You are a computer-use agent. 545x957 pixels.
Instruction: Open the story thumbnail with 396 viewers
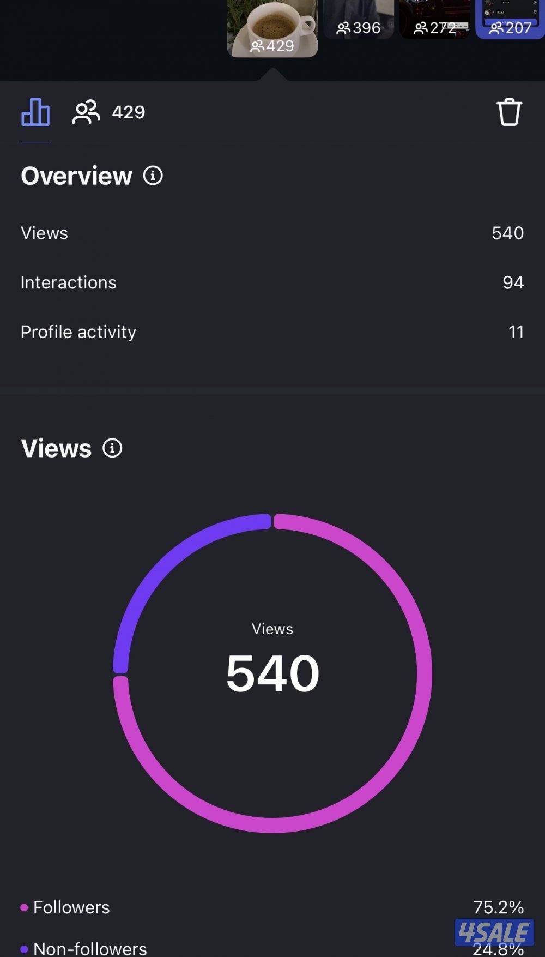pos(358,19)
